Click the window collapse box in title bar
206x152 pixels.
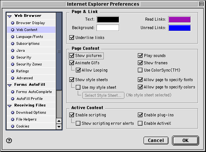pos(201,4)
